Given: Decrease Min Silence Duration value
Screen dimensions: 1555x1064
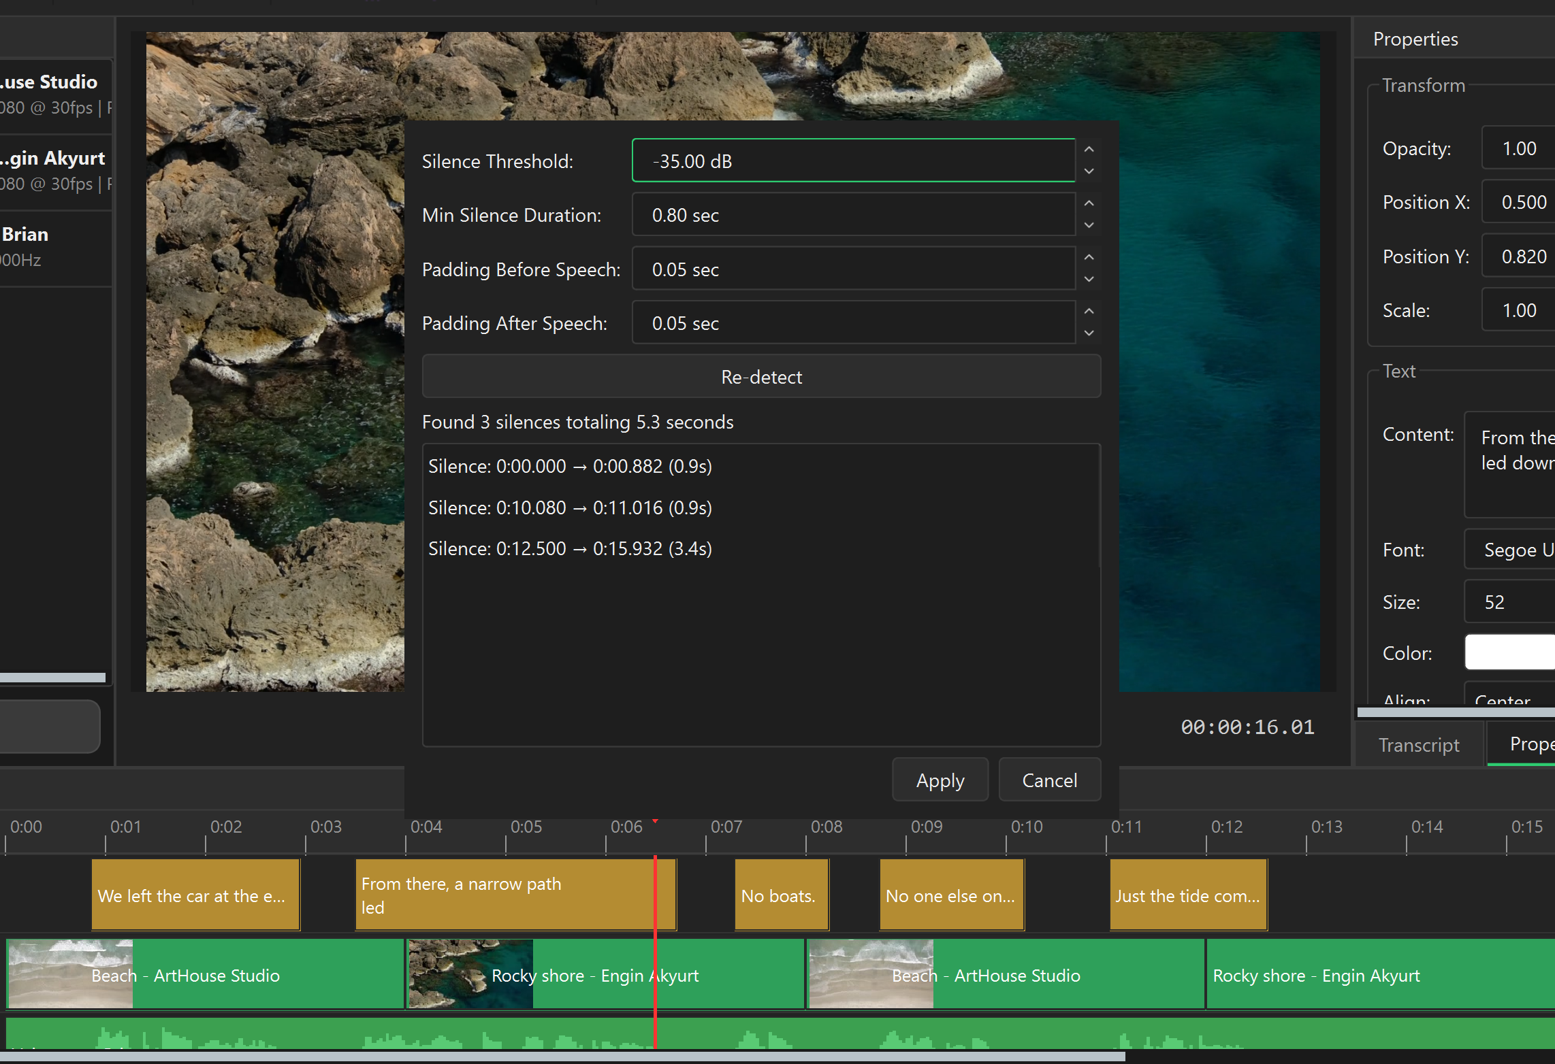Looking at the screenshot, I should click(x=1089, y=225).
